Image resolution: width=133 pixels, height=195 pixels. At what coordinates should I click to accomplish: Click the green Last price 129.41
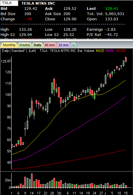point(112,9)
